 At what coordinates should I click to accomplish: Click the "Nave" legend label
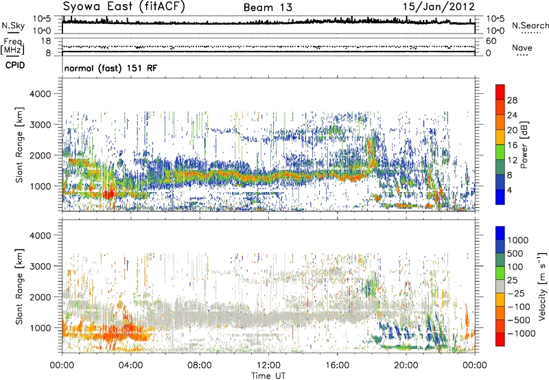point(522,47)
